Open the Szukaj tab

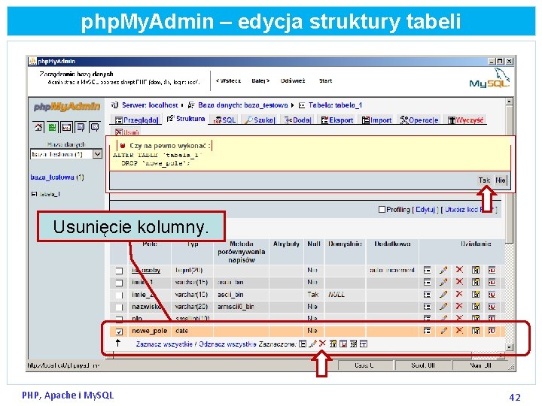coord(260,120)
